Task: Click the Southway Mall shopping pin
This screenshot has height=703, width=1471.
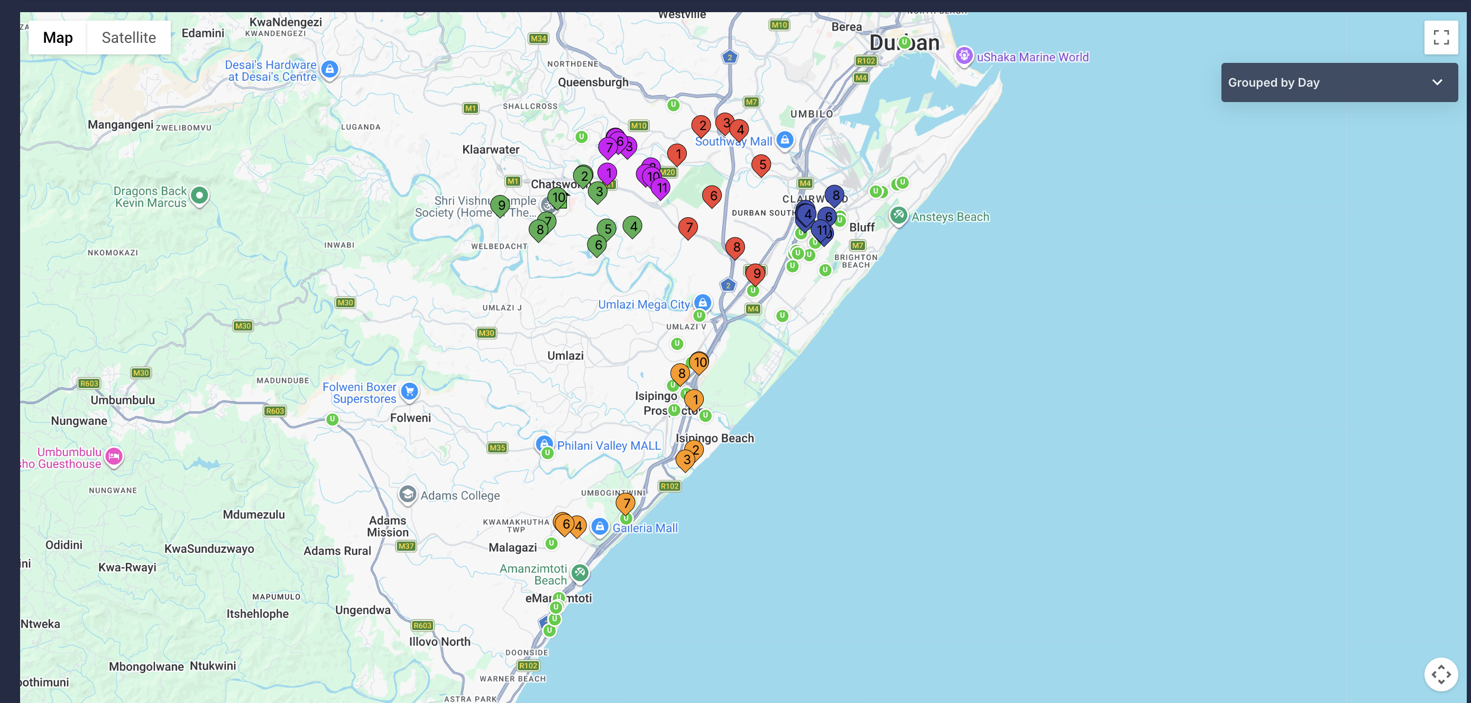Action: (785, 140)
